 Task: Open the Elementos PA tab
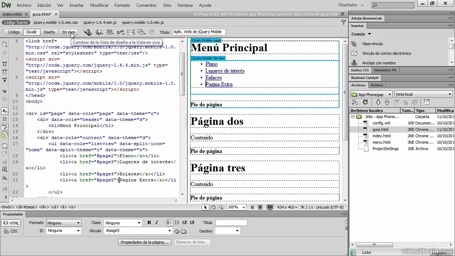385,70
